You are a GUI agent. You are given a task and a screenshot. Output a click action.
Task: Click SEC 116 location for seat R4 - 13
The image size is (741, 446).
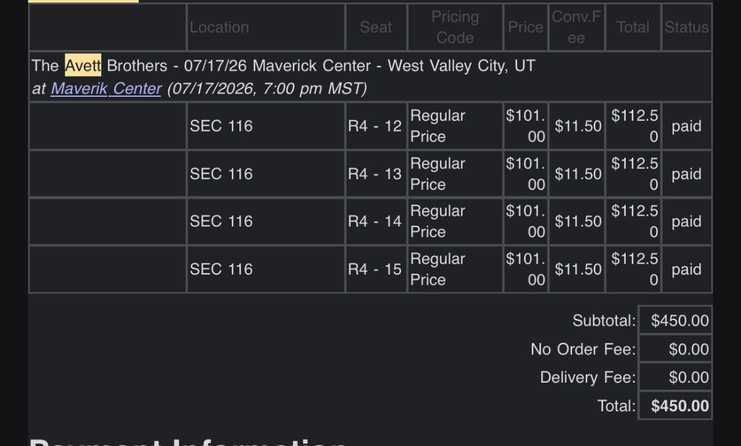coord(221,174)
